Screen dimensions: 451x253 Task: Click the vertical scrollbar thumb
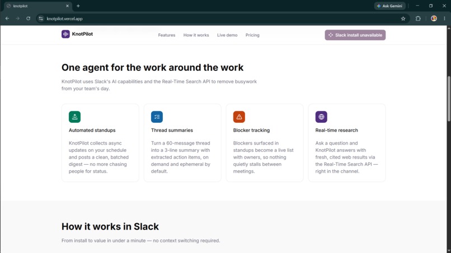coord(448,98)
